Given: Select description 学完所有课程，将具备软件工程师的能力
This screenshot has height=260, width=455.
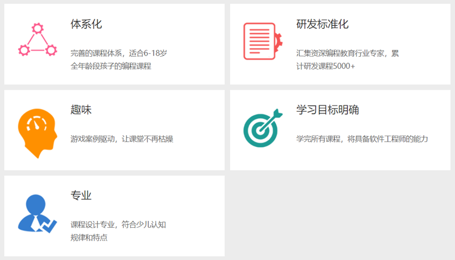Looking at the screenshot, I should (362, 139).
